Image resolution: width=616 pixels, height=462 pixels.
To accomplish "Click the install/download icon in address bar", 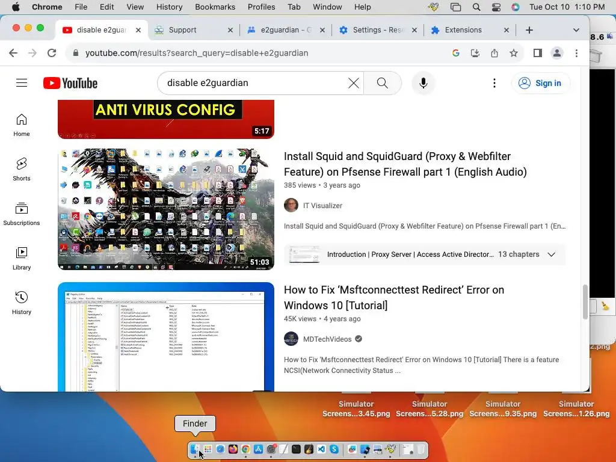I will tap(475, 53).
